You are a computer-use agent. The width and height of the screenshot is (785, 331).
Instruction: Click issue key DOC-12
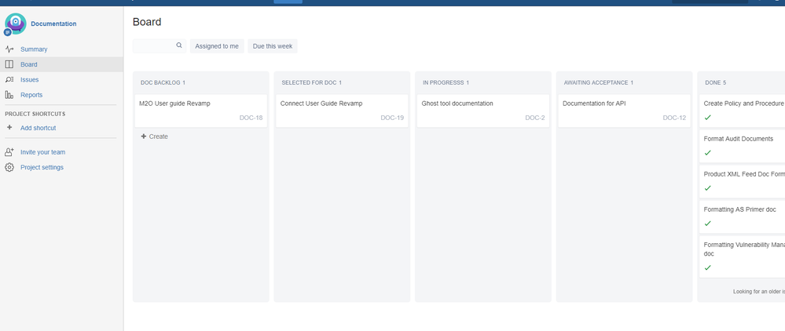click(x=674, y=118)
